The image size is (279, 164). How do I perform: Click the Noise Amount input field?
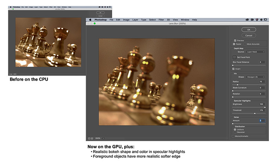pos(262,120)
